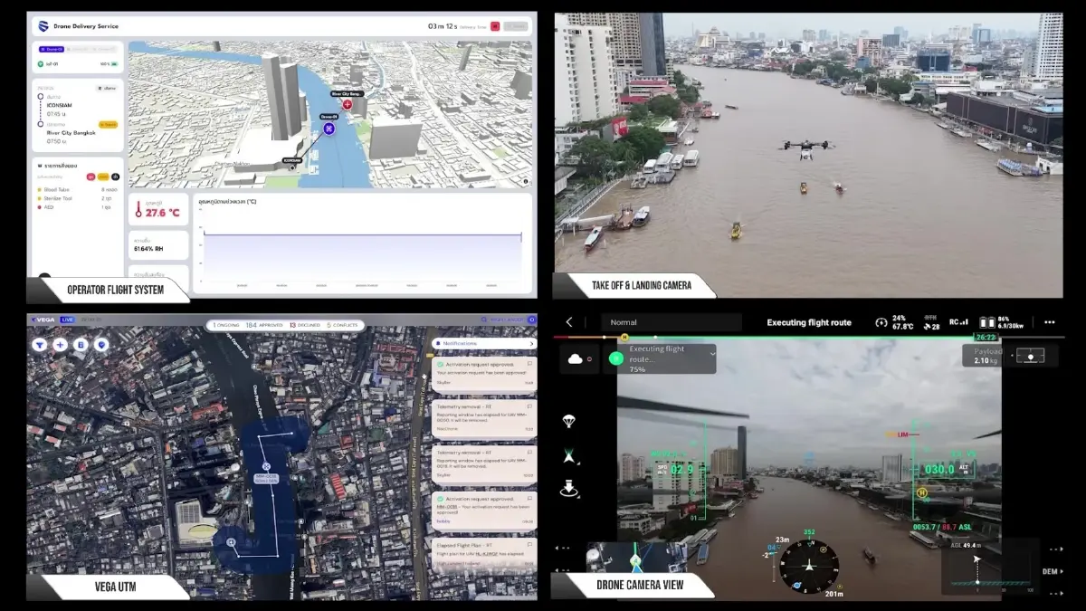Image resolution: width=1086 pixels, height=611 pixels.
Task: Click the red stop button beside delivery time
Action: pyautogui.click(x=495, y=26)
